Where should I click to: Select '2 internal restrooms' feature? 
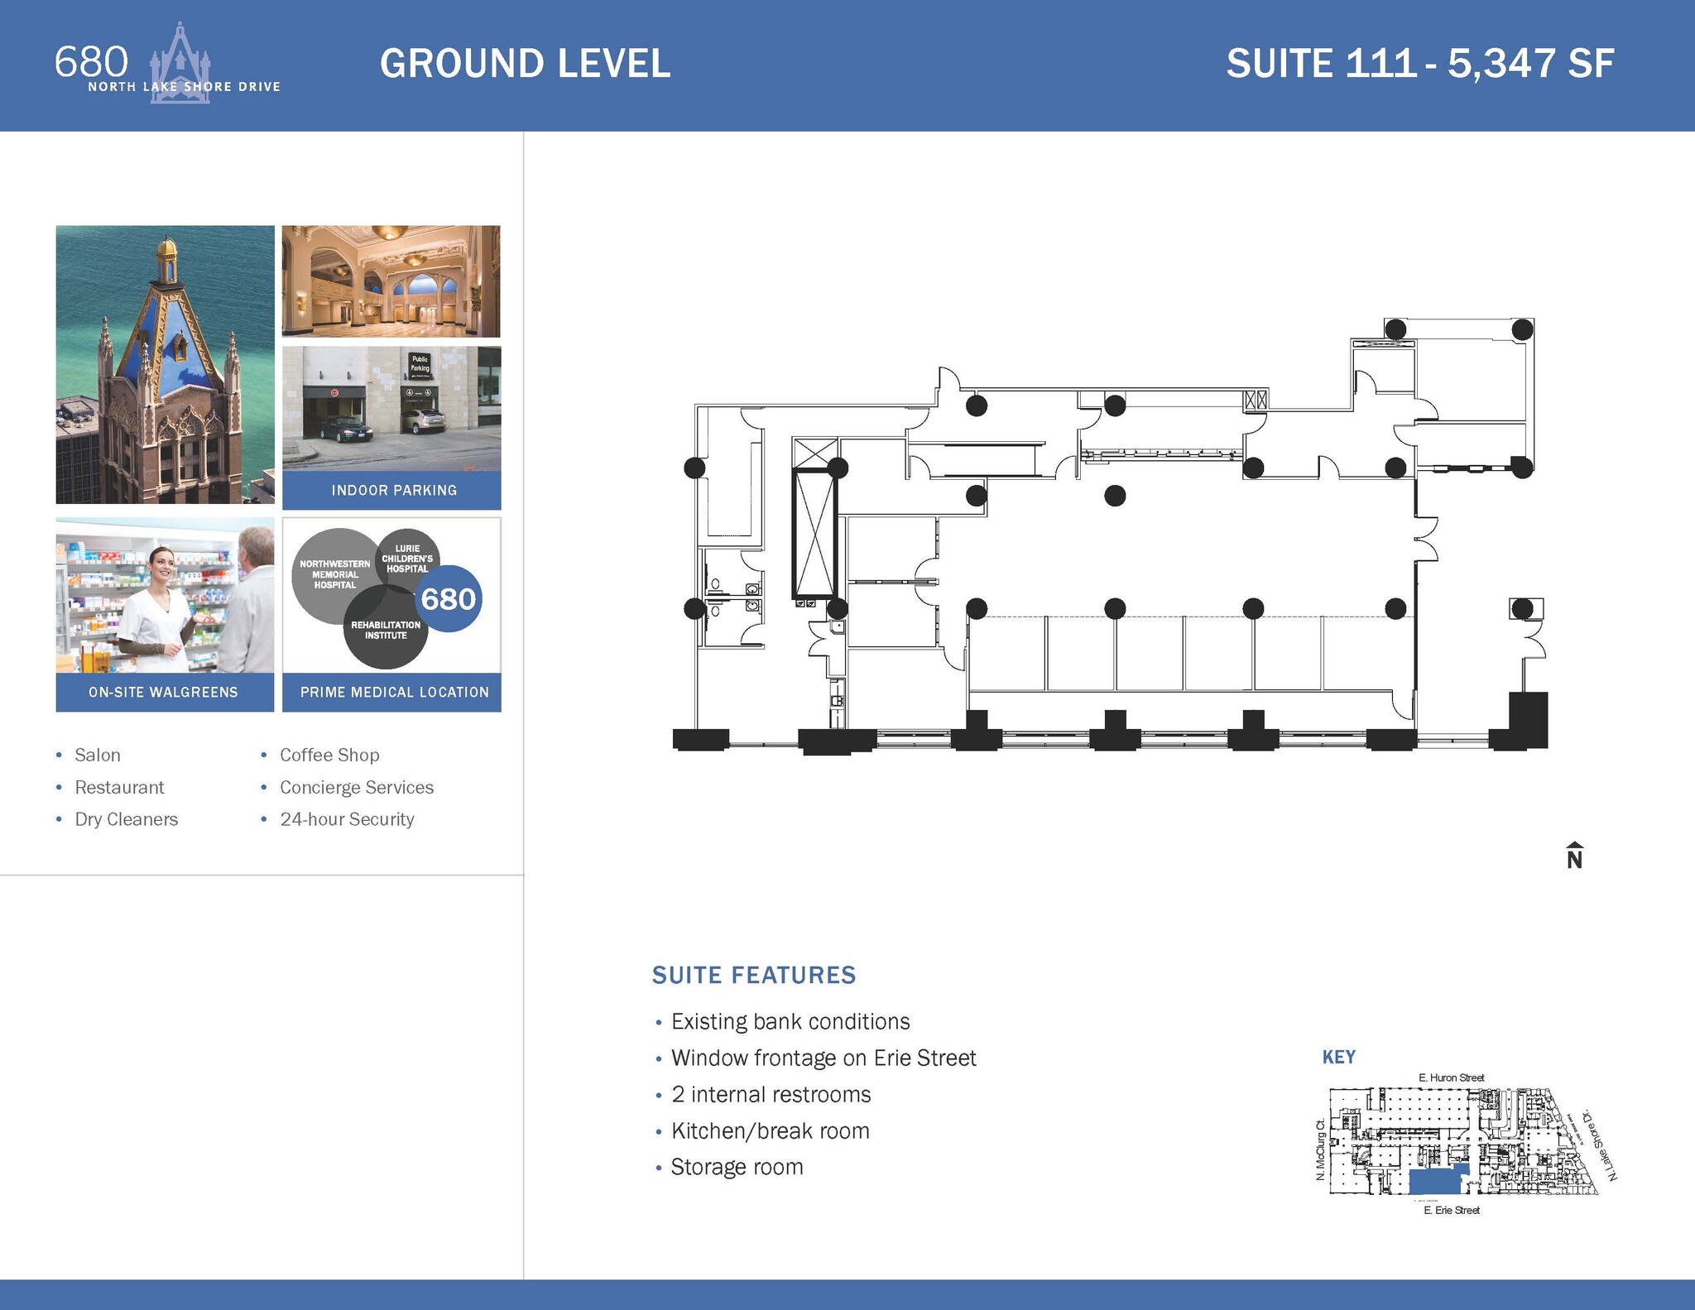[771, 1095]
